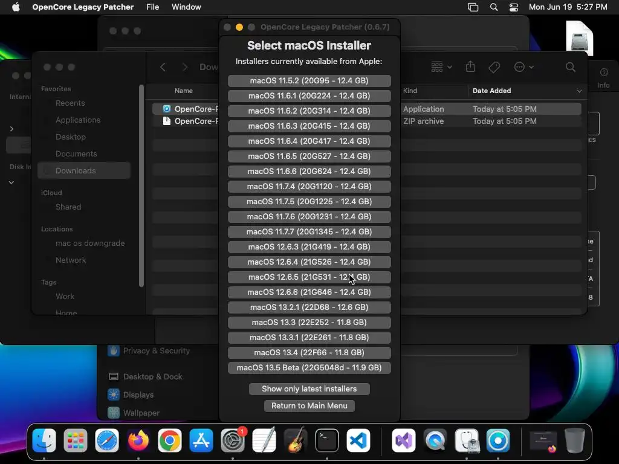
Task: Select Desktop in Finder sidebar
Action: point(71,137)
